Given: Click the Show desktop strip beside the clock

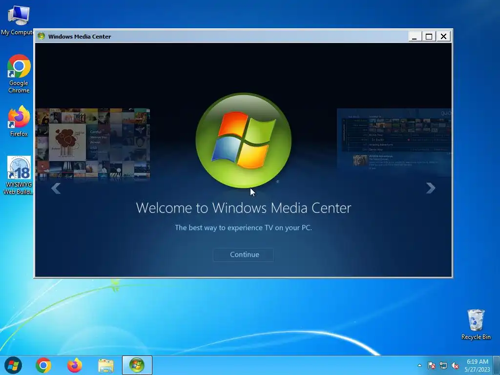Looking at the screenshot, I should [x=497, y=365].
